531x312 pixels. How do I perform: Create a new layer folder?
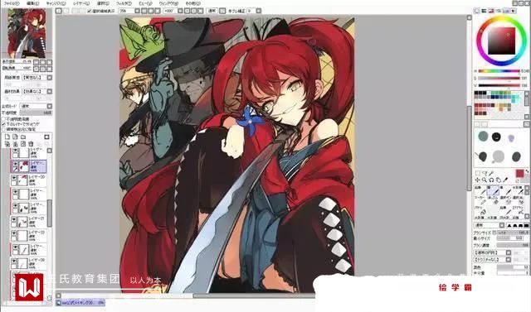coord(23,137)
